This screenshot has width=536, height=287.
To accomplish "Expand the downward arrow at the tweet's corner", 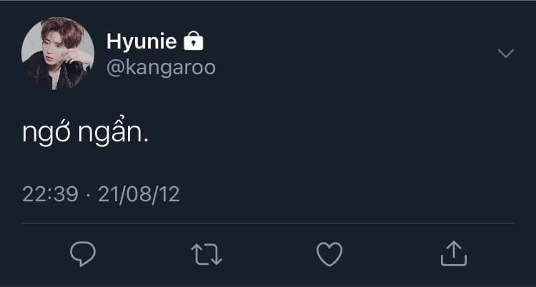I will [x=505, y=54].
